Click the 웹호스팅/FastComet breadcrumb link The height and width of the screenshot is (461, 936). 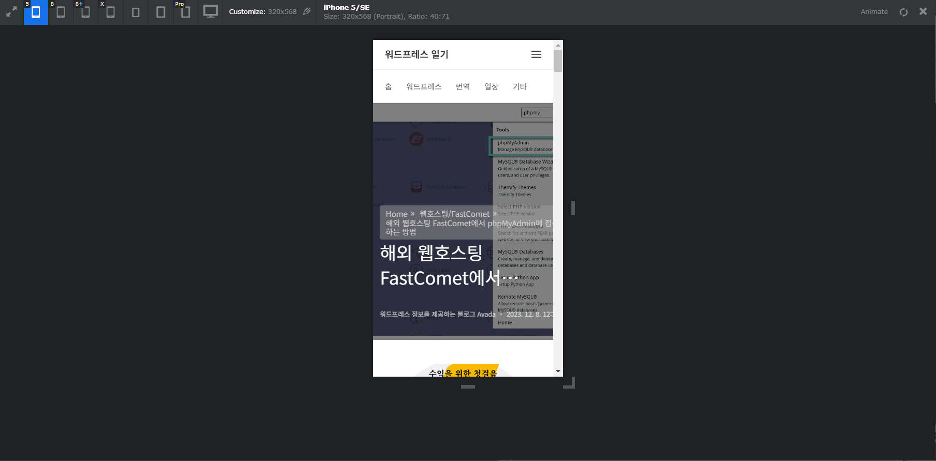[x=454, y=214]
